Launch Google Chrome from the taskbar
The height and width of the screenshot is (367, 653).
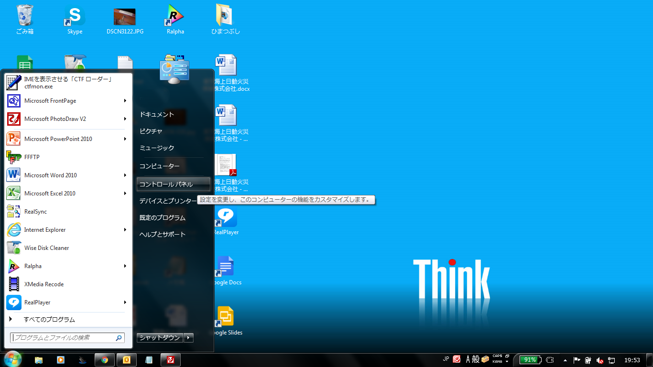(x=105, y=360)
